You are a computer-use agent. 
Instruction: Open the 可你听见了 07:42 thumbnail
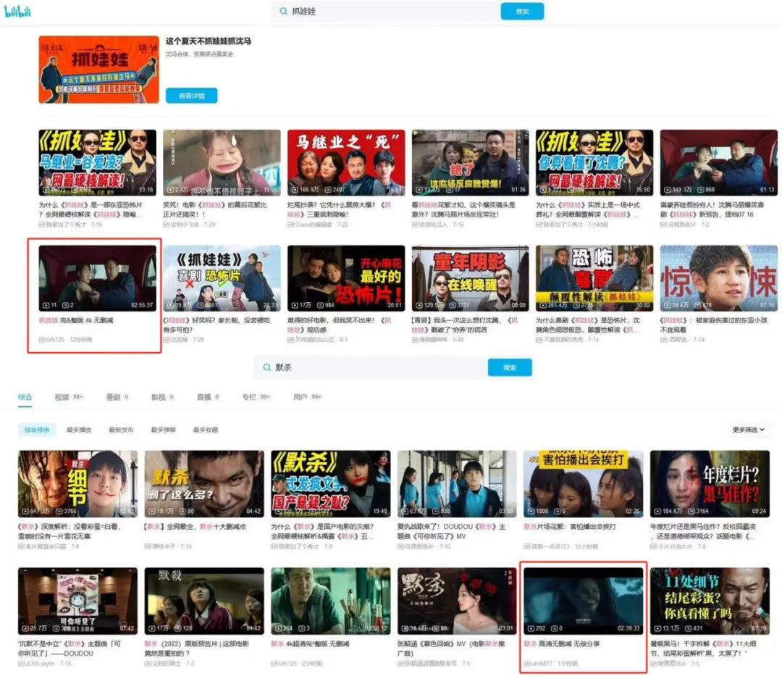(x=77, y=601)
